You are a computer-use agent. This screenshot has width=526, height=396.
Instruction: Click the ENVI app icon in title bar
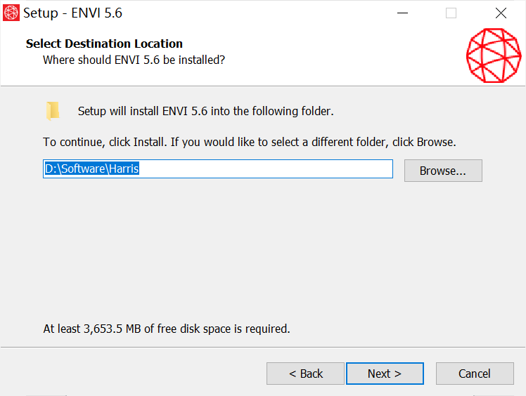(11, 13)
